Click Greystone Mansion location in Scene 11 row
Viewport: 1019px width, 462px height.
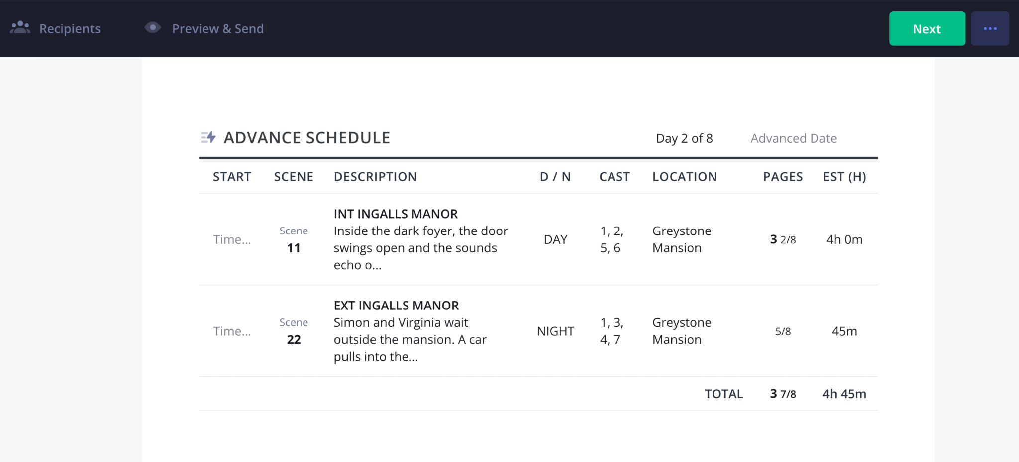click(x=682, y=239)
